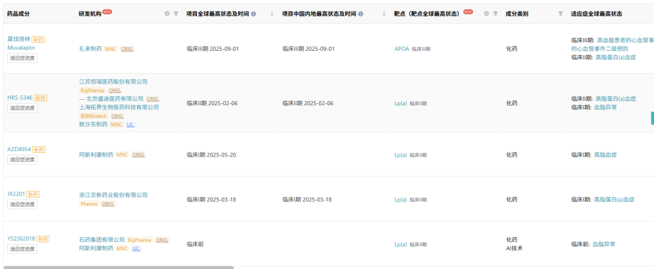Open APOA target link
This screenshot has width=654, height=269.
coord(401,49)
